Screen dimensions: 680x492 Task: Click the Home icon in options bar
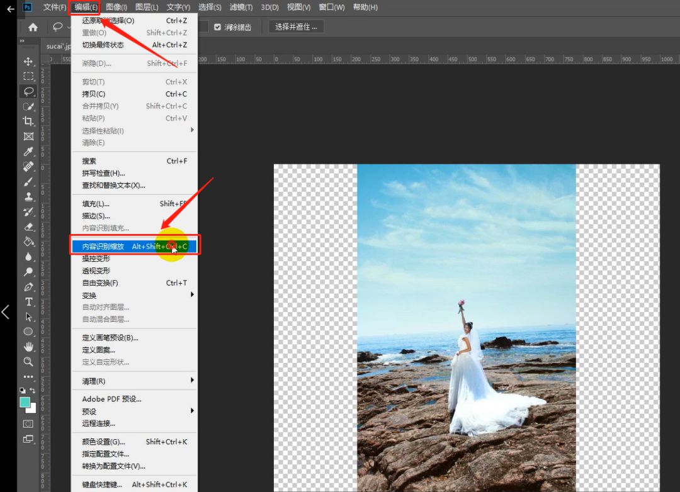point(33,27)
